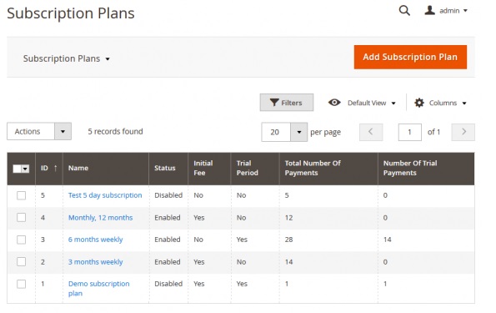Click the per page value field showing 20
Screen dimensions: 496x313
pyautogui.click(x=276, y=132)
